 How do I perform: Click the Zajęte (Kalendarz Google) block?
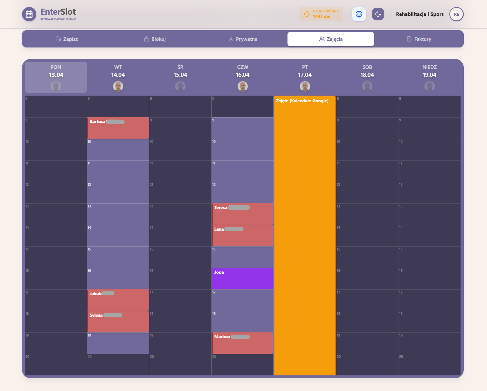tap(305, 236)
